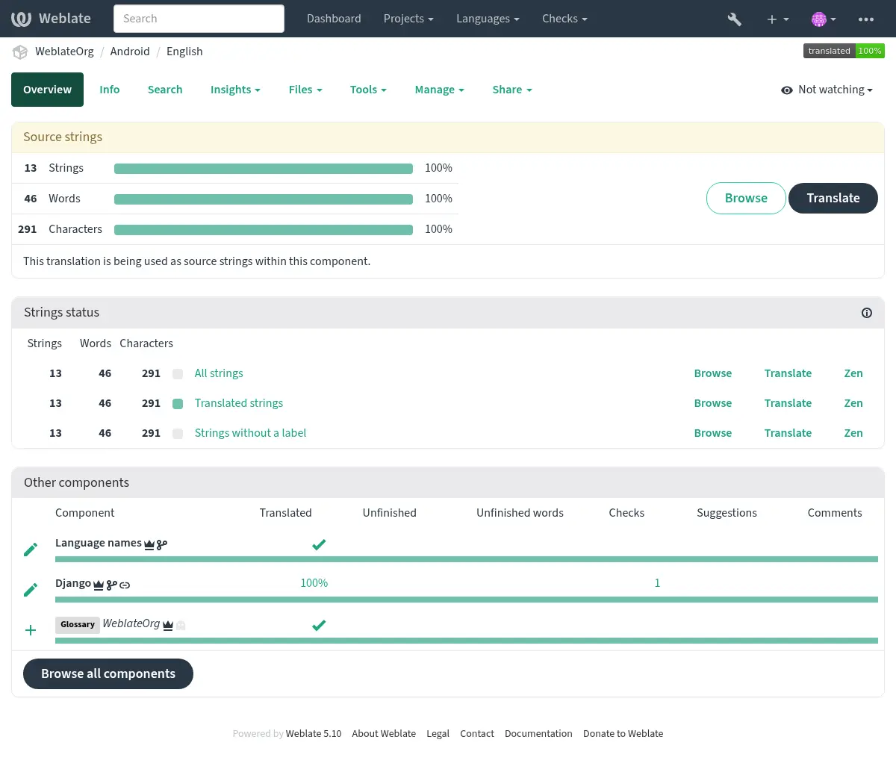Click the Django 100% translated value
Screen dimensions: 896x778
[314, 583]
